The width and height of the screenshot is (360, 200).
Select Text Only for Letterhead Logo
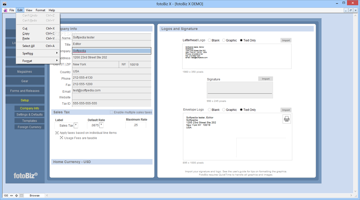click(x=241, y=40)
